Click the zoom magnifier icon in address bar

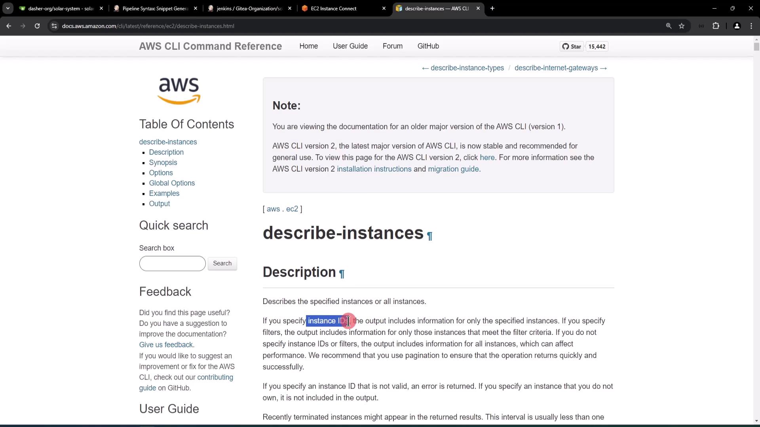[x=669, y=26]
